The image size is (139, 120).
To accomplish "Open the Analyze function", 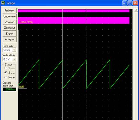I will (9, 39).
